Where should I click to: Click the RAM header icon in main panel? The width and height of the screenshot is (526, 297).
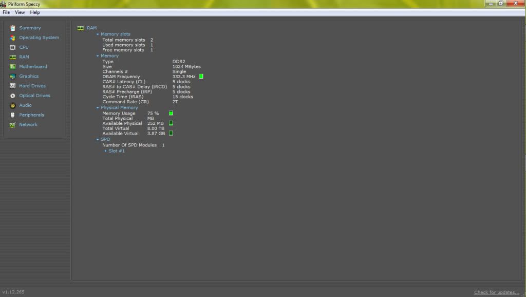(x=80, y=28)
